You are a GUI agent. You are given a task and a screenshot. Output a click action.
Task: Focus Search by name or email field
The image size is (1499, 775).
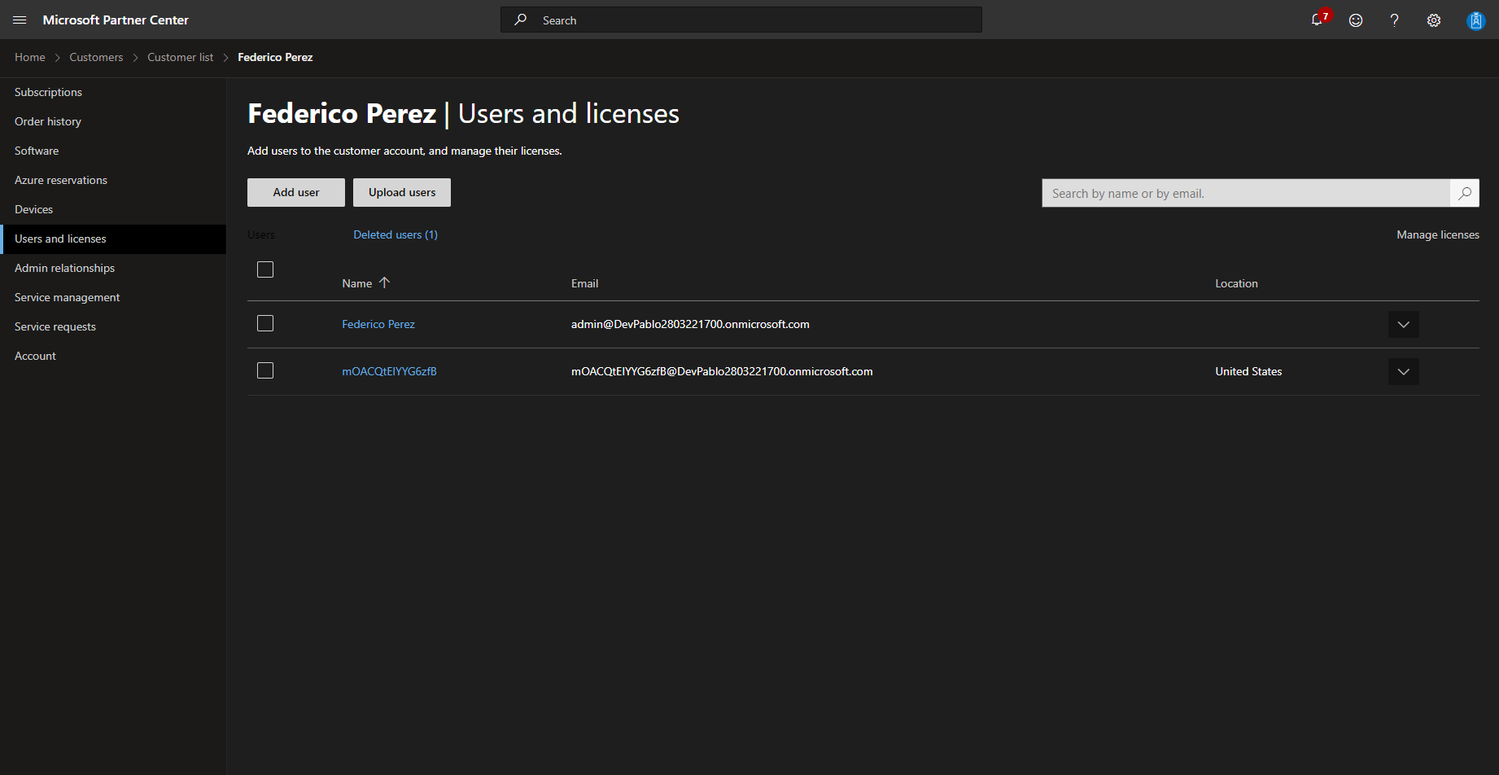[1246, 193]
